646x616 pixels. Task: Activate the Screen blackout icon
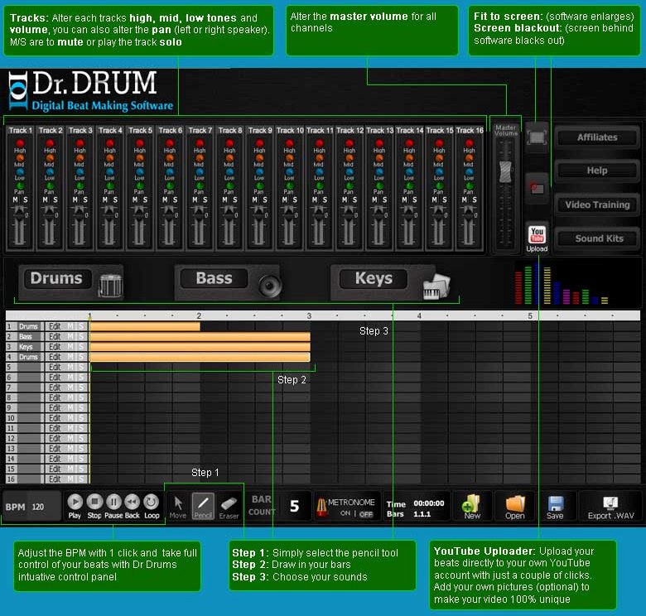coord(537,189)
